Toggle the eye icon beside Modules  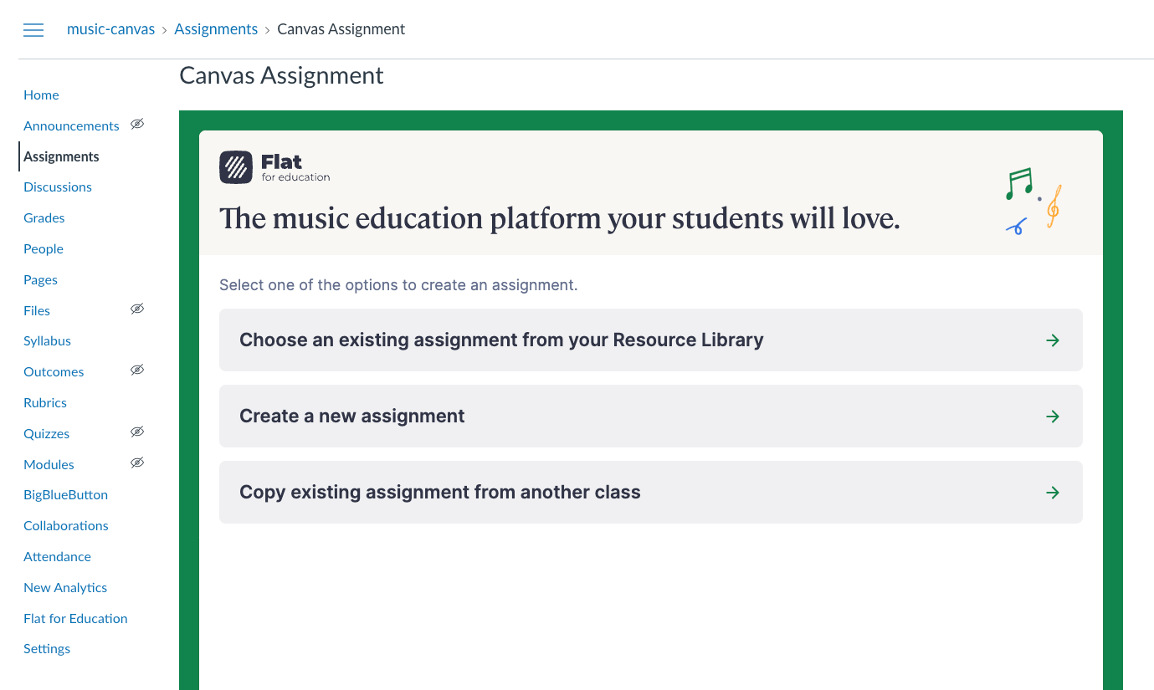[137, 463]
